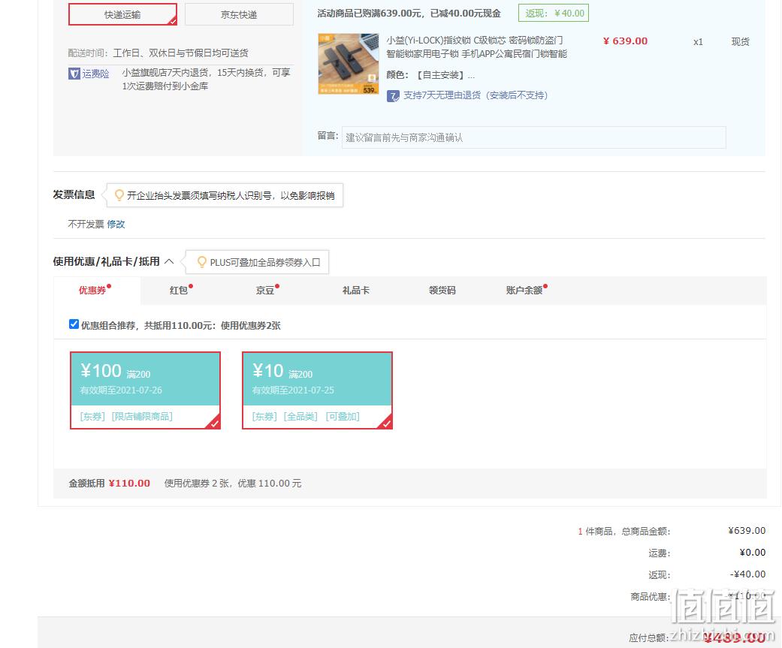Image resolution: width=782 pixels, height=648 pixels.
Task: Collapse the 使用优惠/礼品卡/抵用 section
Action: (169, 261)
